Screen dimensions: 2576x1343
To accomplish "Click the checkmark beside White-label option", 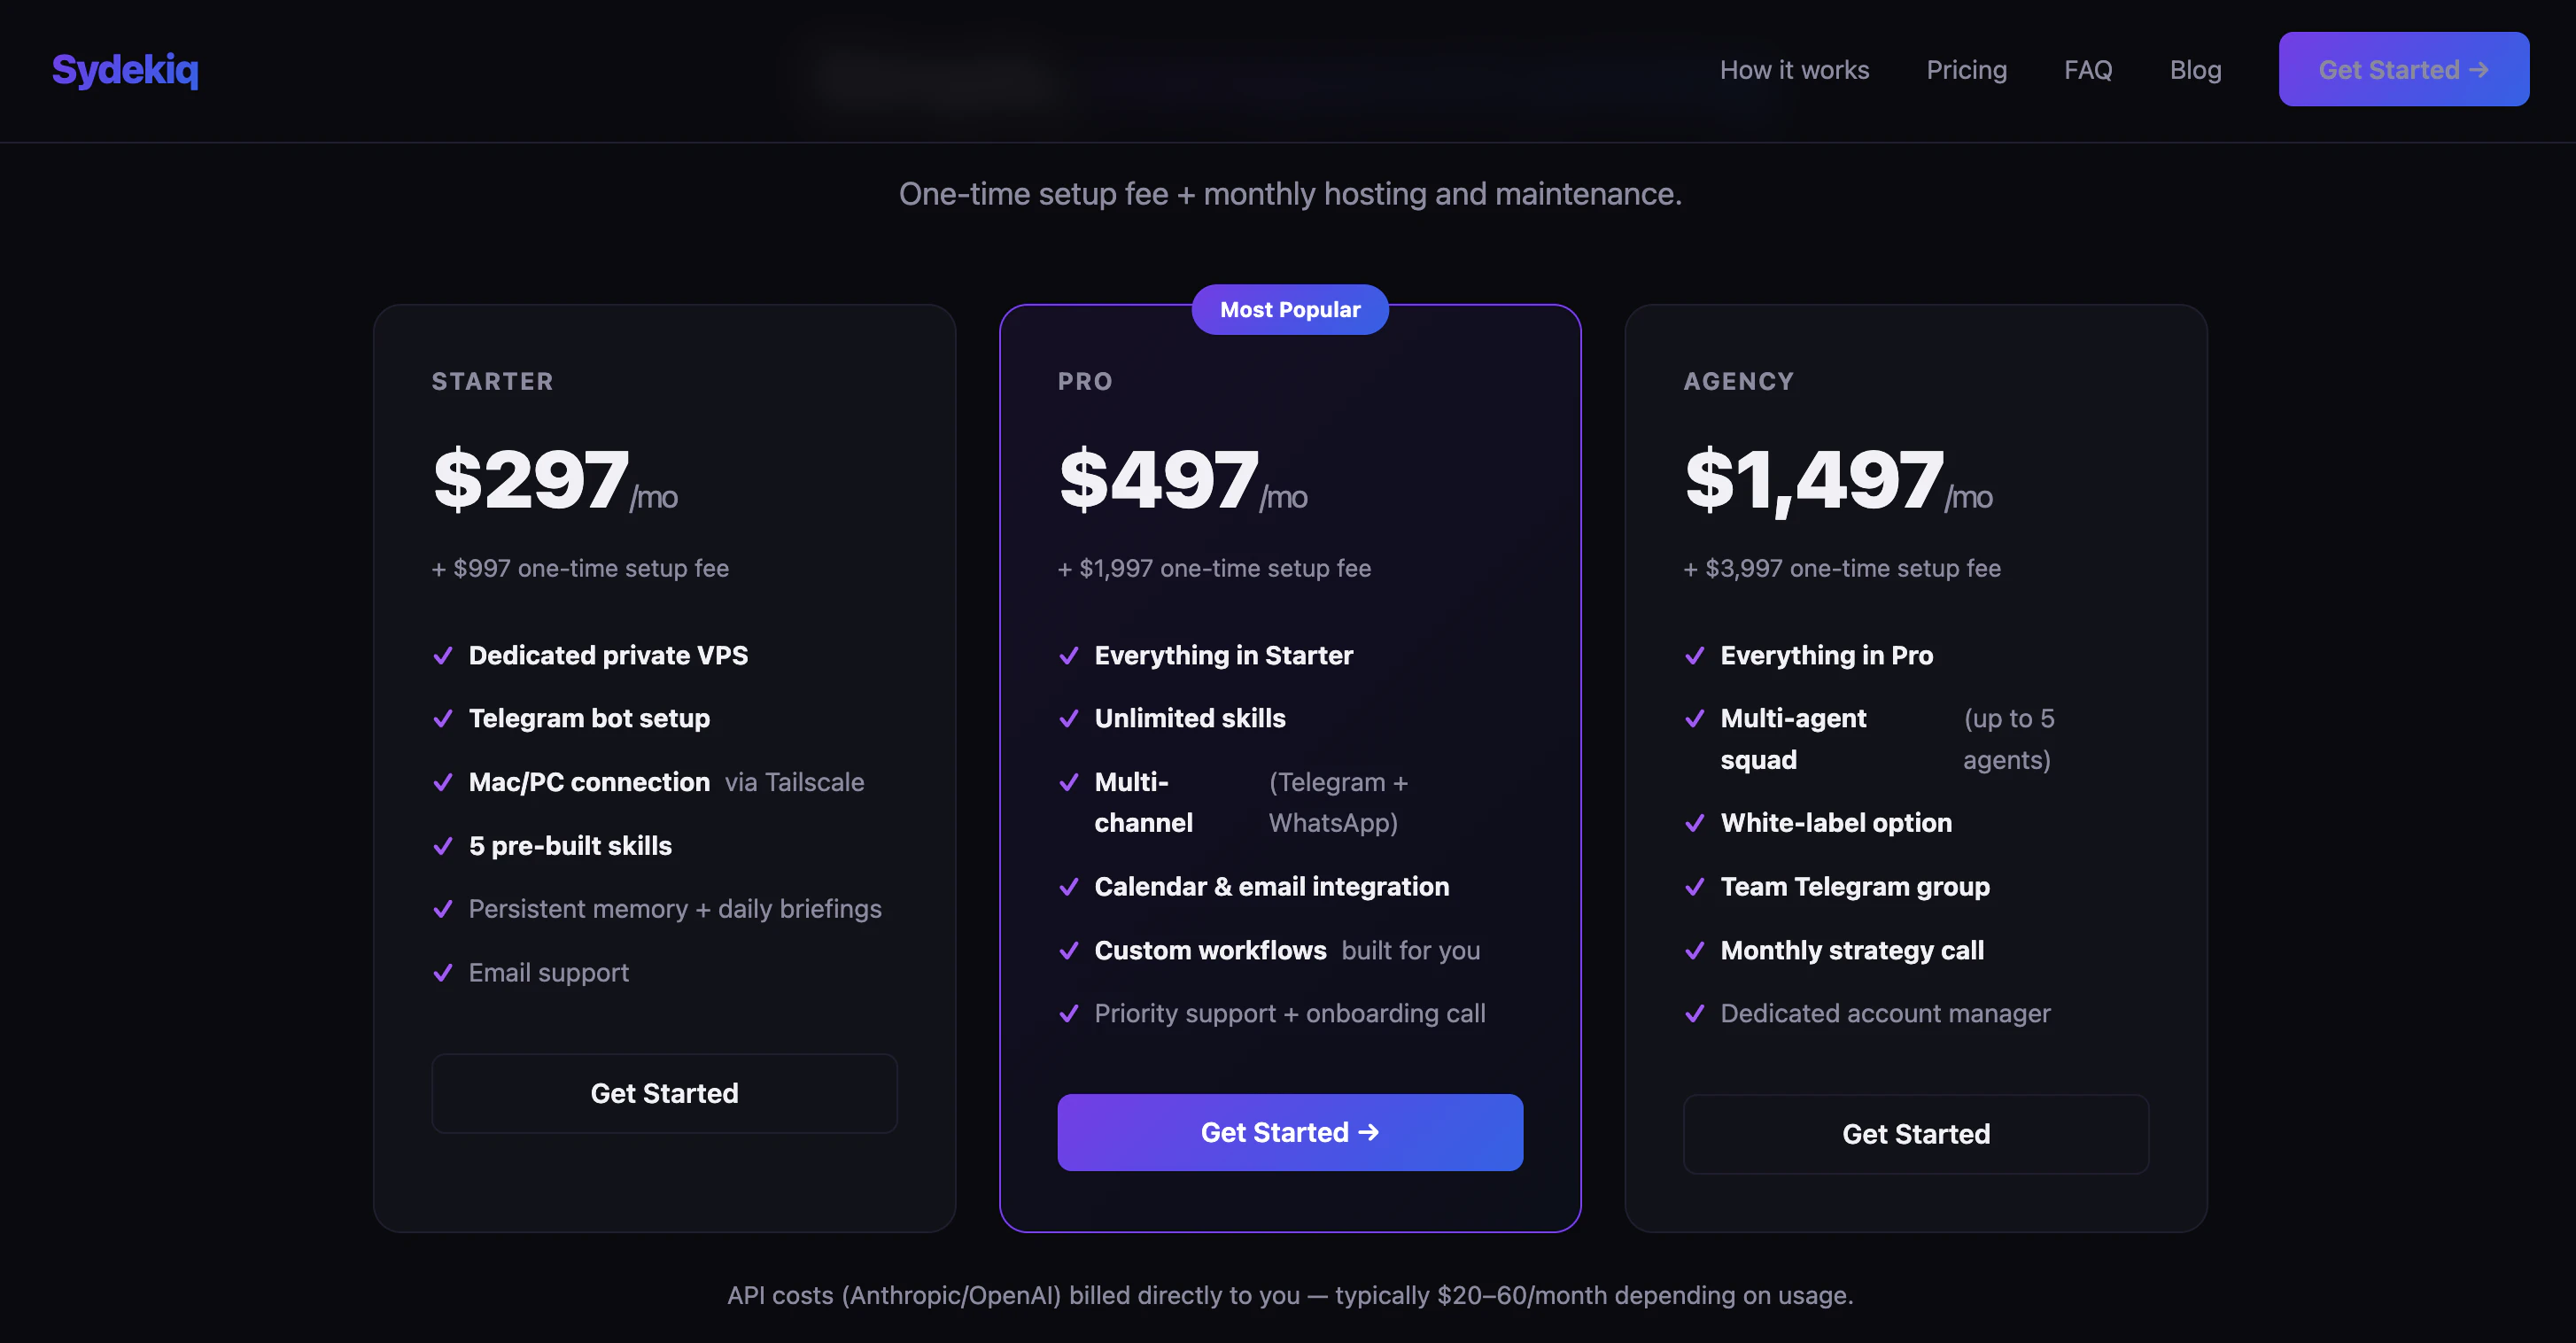I will click(x=1694, y=824).
